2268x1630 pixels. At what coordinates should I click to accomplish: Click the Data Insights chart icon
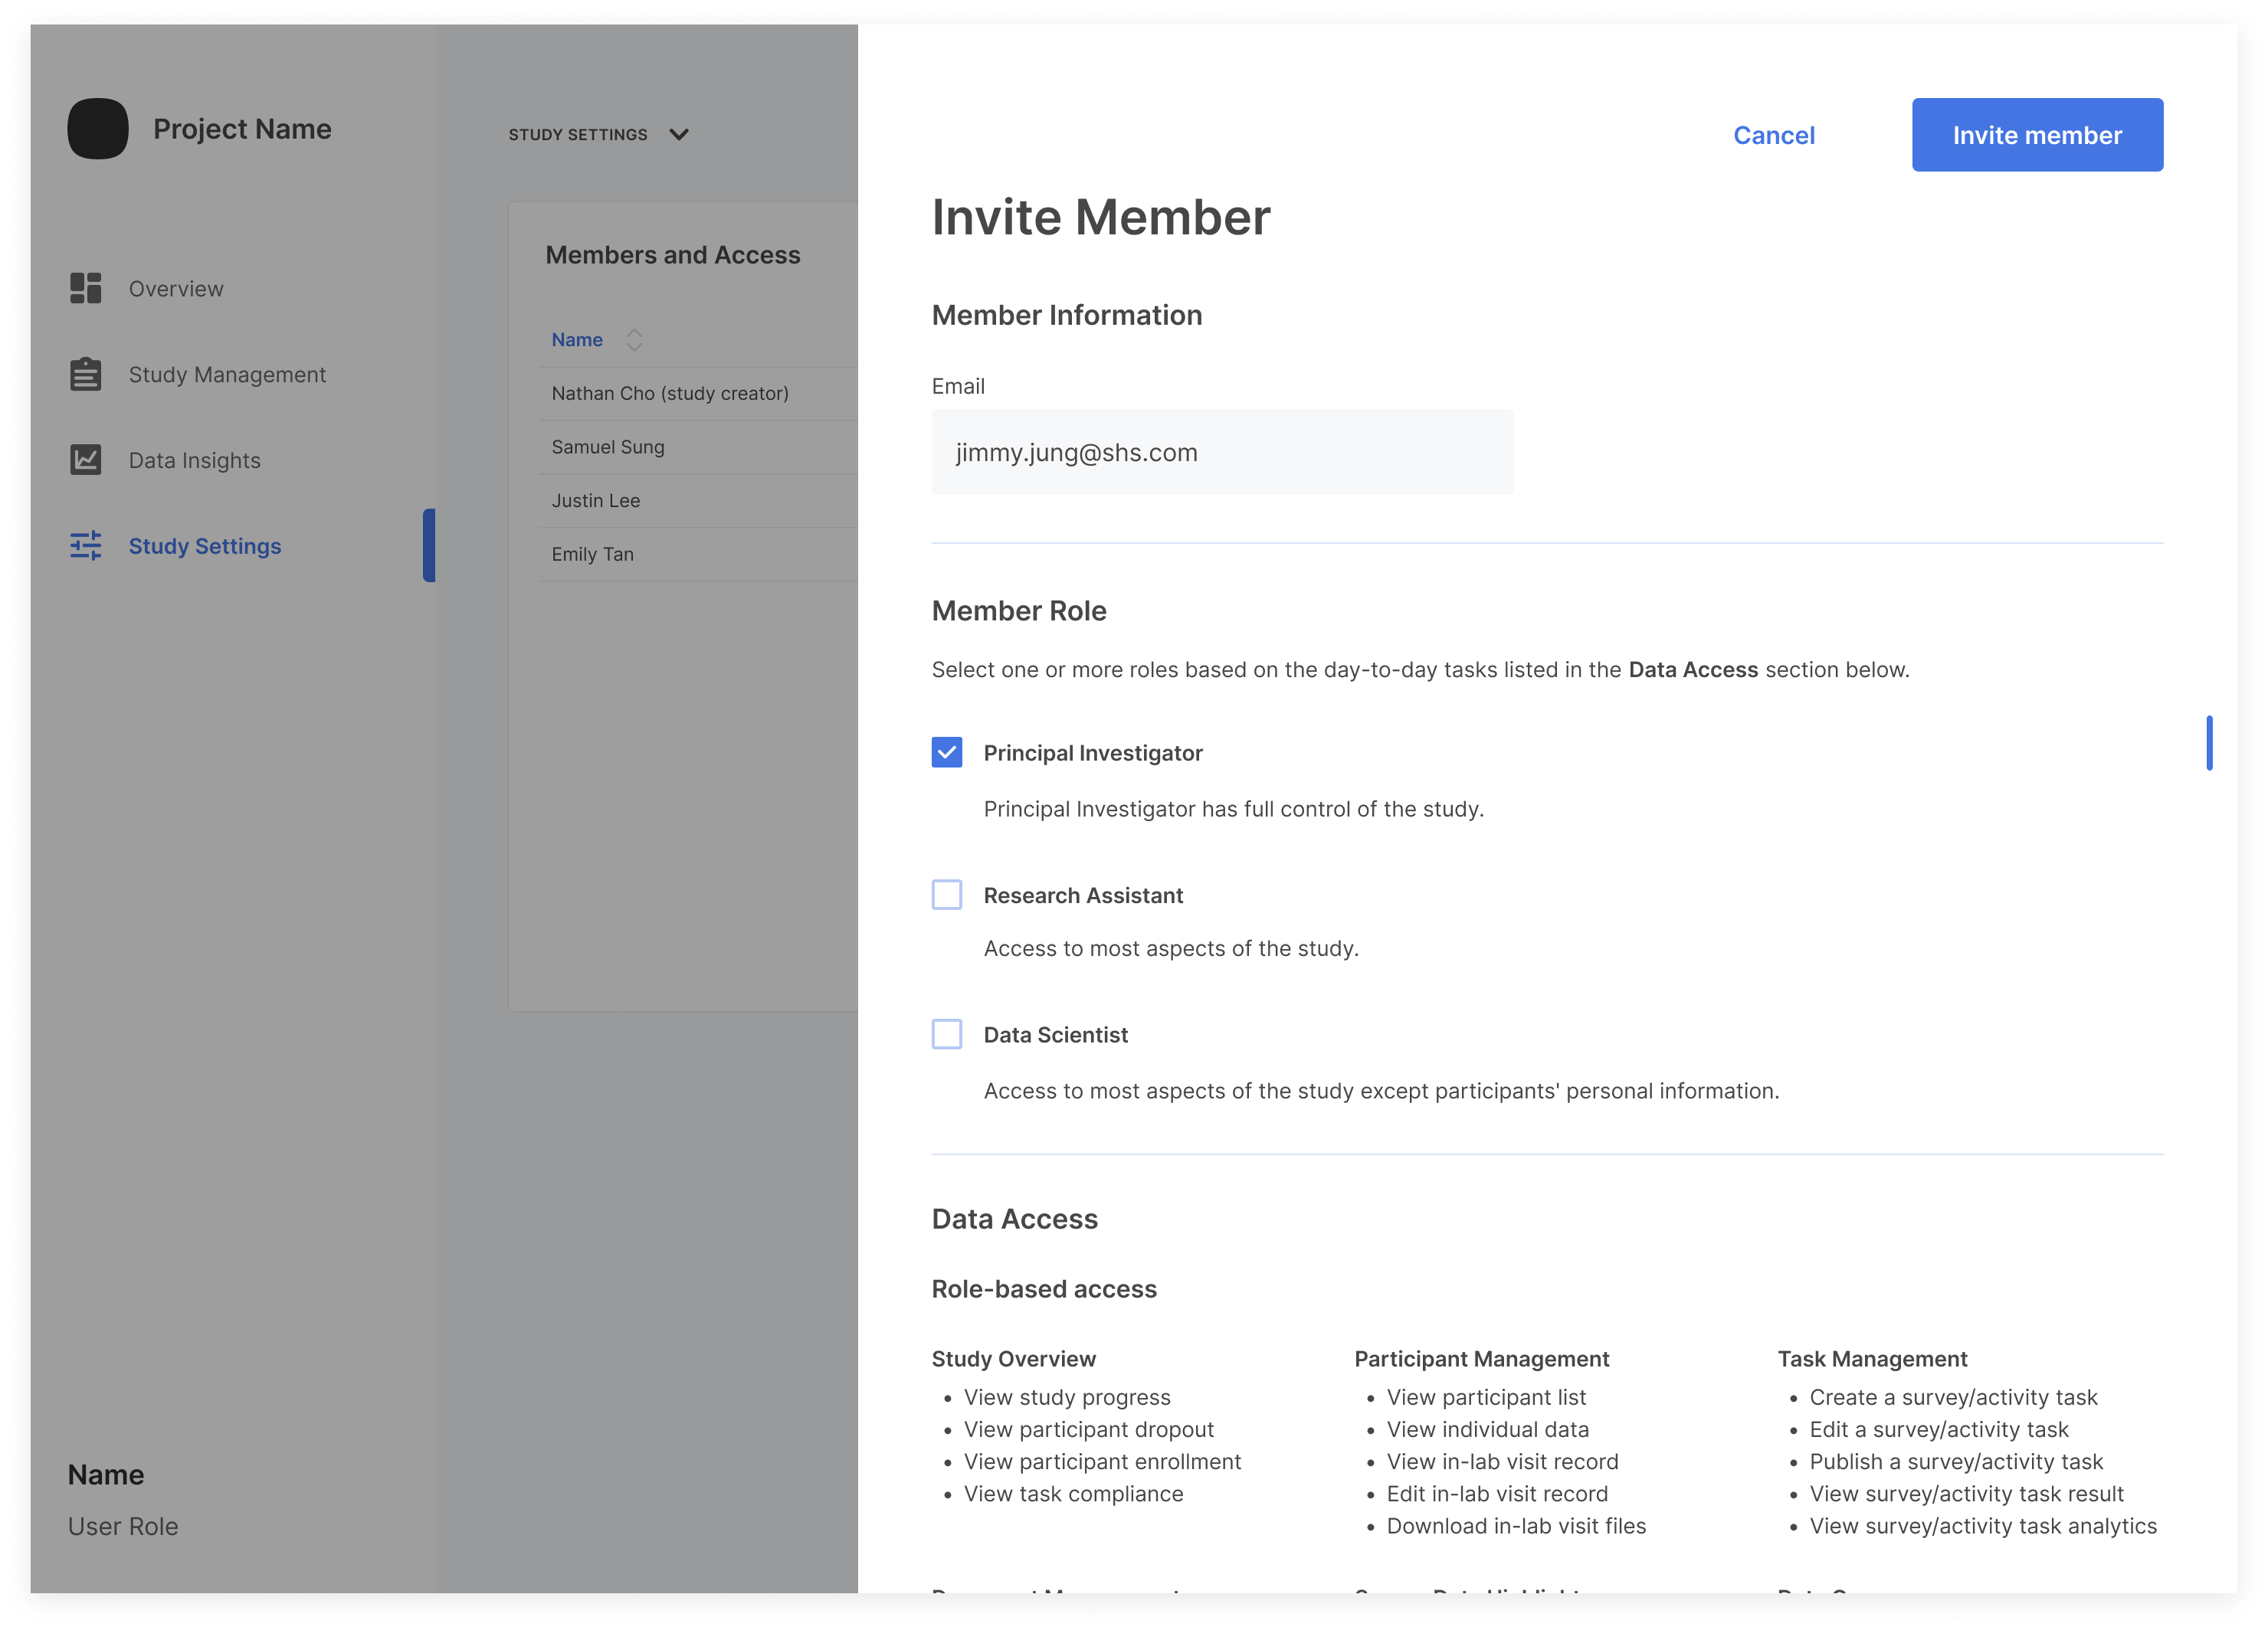point(86,460)
